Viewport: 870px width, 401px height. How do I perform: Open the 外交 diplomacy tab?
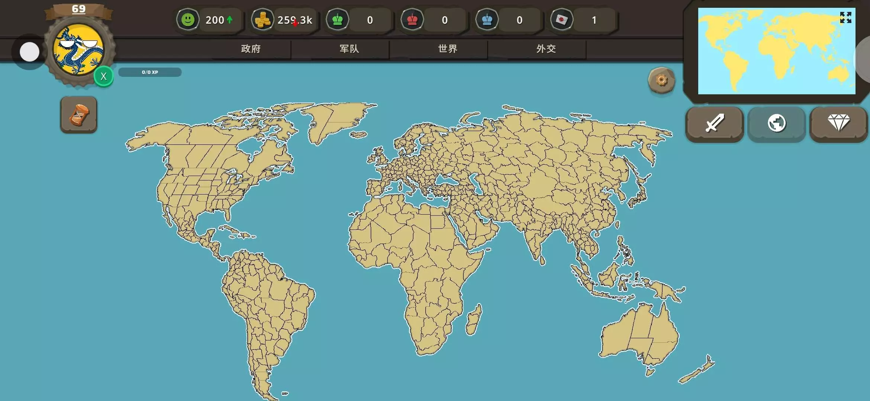click(x=546, y=49)
